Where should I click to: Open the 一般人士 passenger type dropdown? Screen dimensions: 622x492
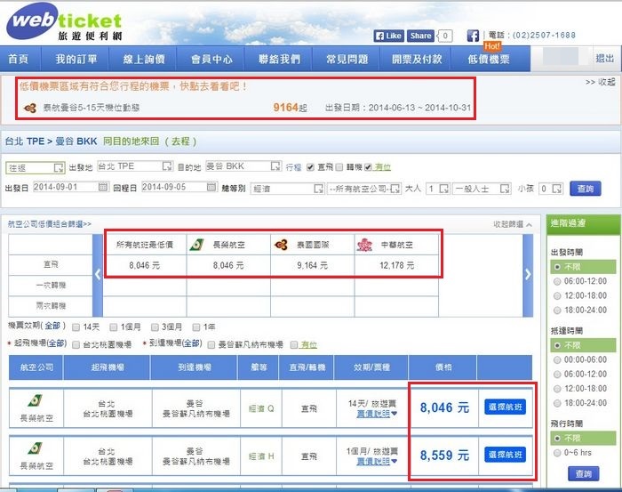pyautogui.click(x=482, y=189)
